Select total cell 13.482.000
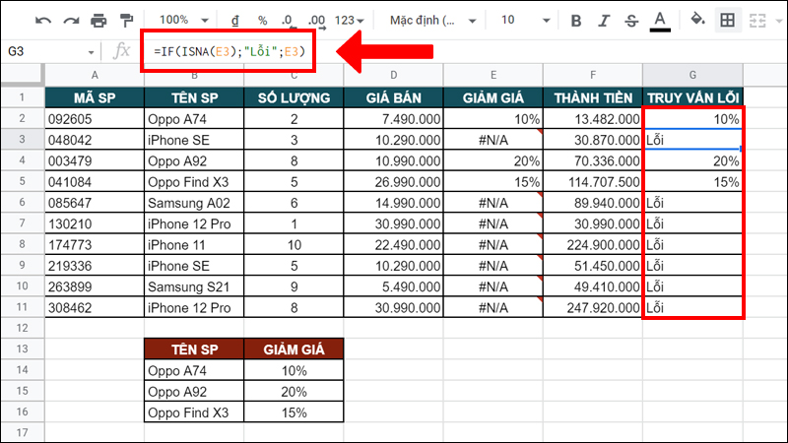Image resolution: width=788 pixels, height=443 pixels. 593,119
